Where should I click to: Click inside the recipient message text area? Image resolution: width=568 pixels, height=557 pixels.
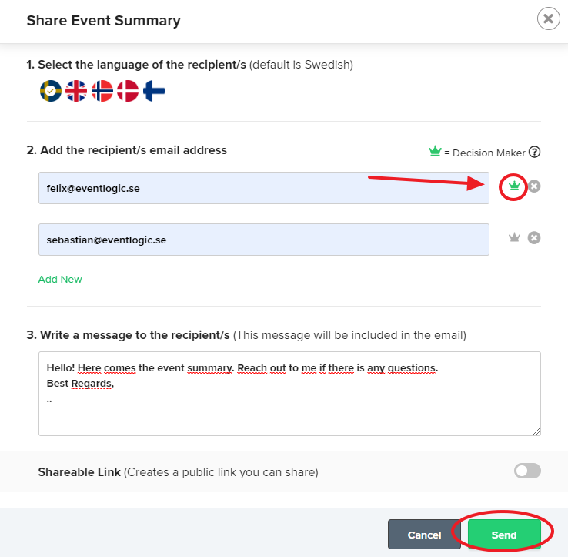(289, 394)
